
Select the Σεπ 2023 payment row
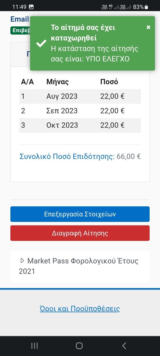click(x=80, y=111)
